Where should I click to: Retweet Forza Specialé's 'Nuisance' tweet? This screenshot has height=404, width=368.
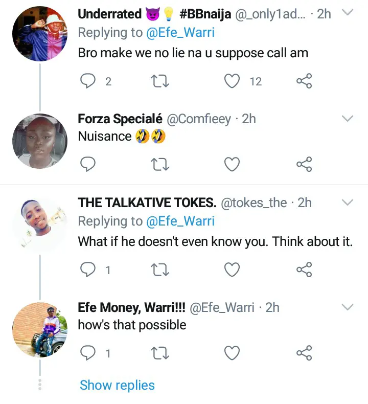161,164
